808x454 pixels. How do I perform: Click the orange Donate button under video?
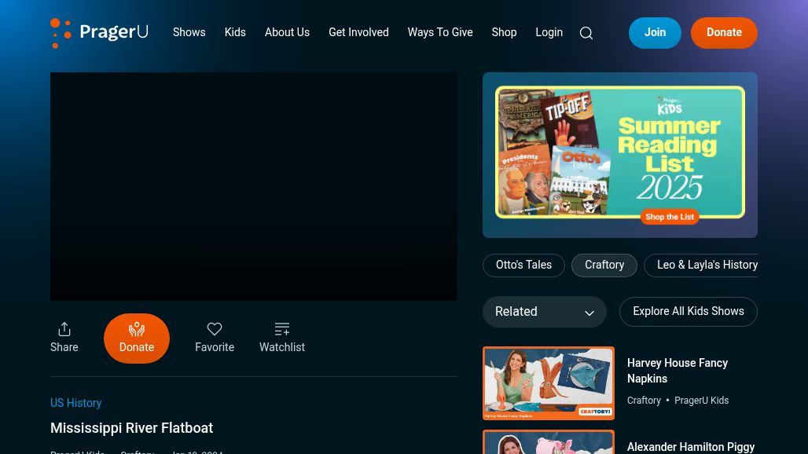point(137,339)
